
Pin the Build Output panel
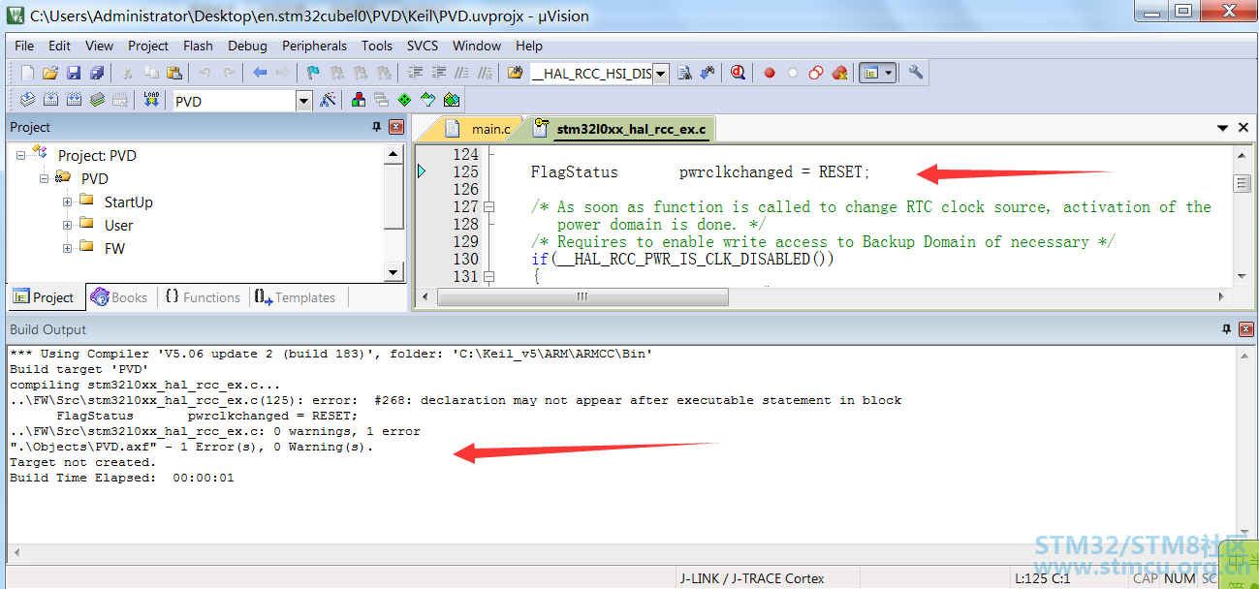(x=1225, y=329)
